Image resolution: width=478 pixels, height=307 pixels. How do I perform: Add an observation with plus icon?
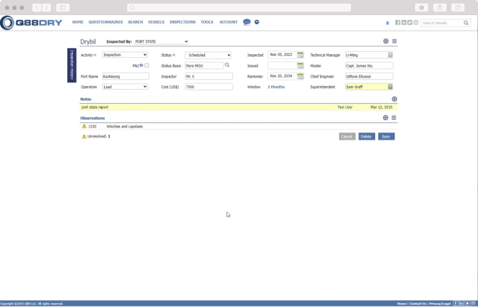(386, 118)
